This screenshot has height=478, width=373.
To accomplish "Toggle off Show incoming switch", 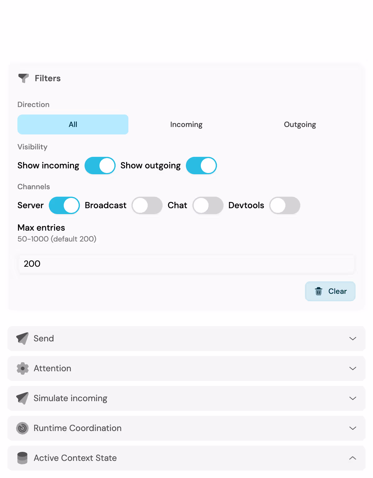I will click(x=100, y=166).
